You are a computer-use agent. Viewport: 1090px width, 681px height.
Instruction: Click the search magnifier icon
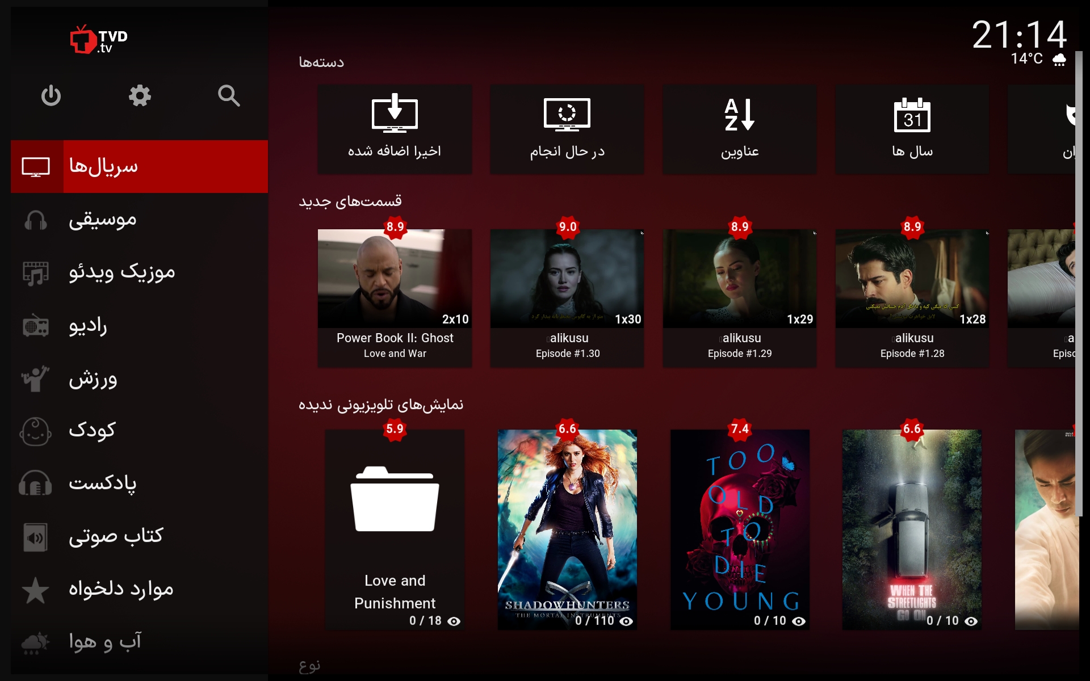point(228,96)
